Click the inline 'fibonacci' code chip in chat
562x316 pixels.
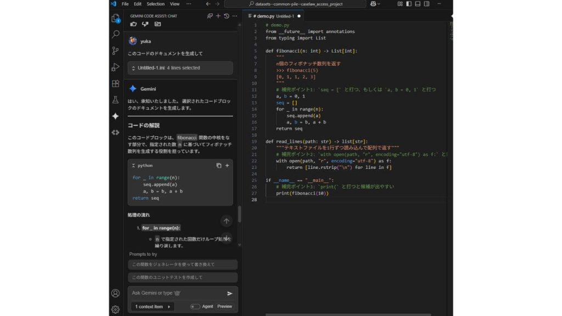(187, 138)
